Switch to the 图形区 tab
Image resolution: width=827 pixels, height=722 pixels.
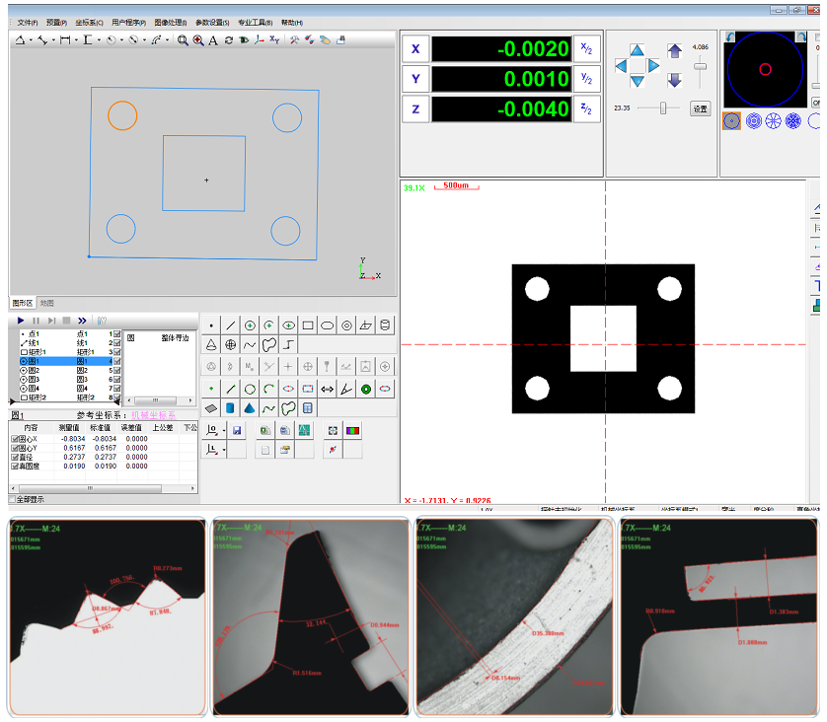tap(23, 303)
